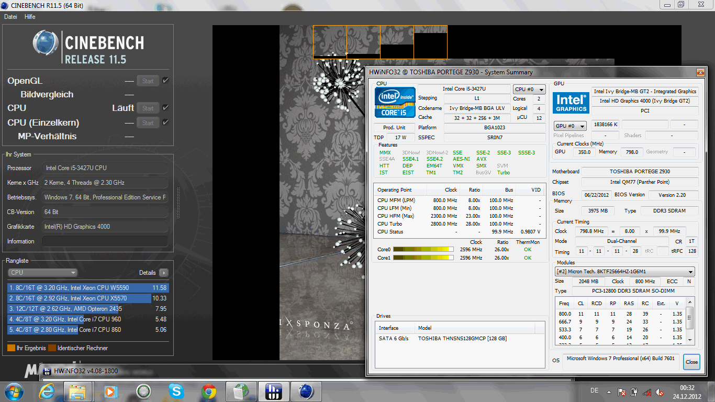Open the Datei menu

(x=10, y=17)
